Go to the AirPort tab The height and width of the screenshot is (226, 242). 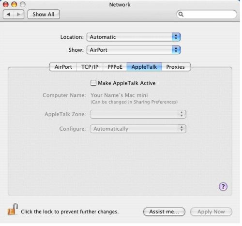coord(63,67)
